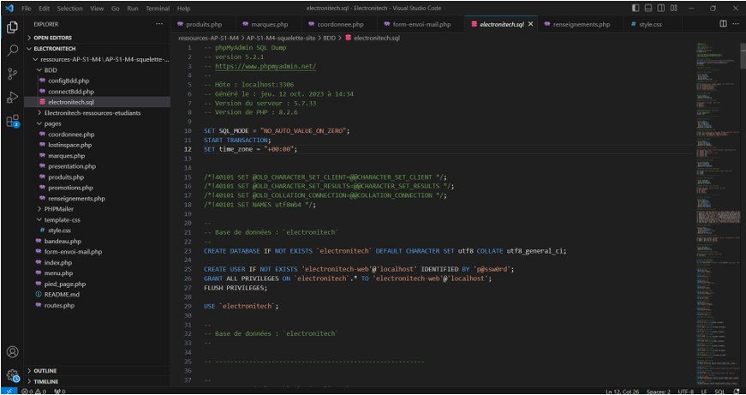Open the File menu
The width and height of the screenshot is (746, 395).
(27, 9)
